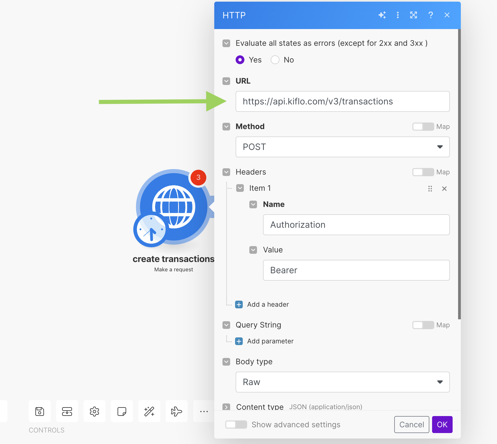Viewport: 497px width, 444px height.
Task: Collapse the Query String section
Action: click(x=226, y=325)
